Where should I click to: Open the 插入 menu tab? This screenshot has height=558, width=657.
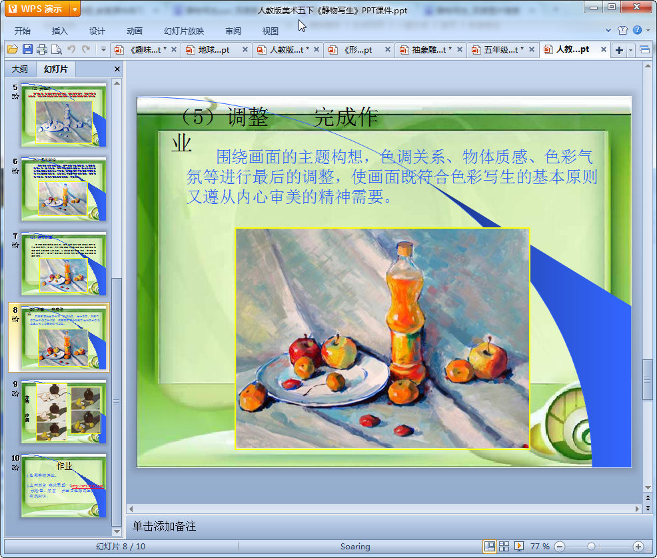[59, 31]
